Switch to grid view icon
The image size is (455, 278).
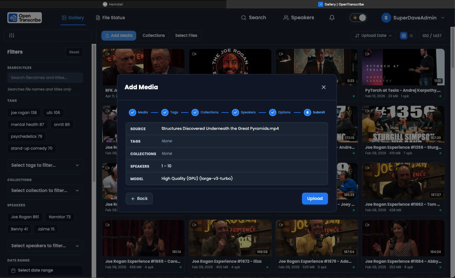pyautogui.click(x=404, y=36)
